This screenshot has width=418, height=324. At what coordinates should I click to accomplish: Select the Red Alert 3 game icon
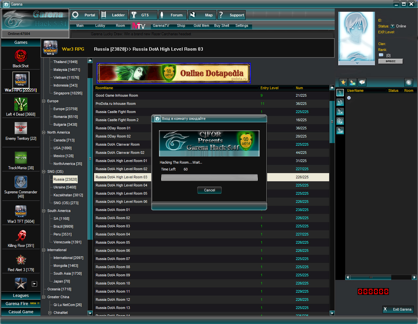pos(21,260)
